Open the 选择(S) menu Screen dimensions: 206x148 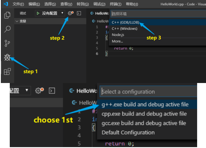point(50,4)
